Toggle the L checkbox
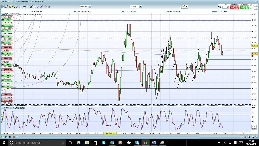Screen dimensions: 259x146 pyautogui.click(x=251, y=8)
